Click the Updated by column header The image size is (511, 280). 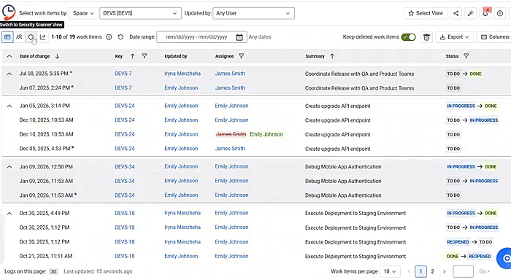pyautogui.click(x=176, y=56)
